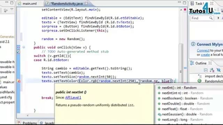Click the TODO task marker in gutter

(18, 52)
